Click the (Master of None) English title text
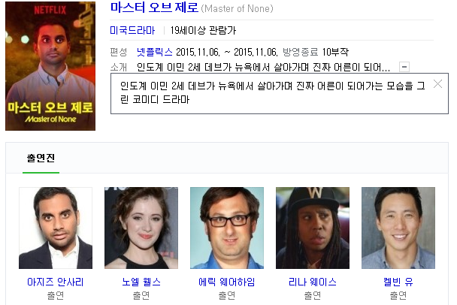Screen dimensions: 457x305 [238, 8]
